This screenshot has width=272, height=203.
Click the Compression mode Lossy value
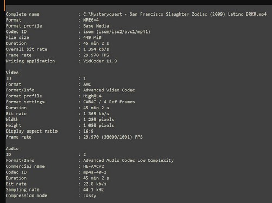pyautogui.click(x=90, y=195)
